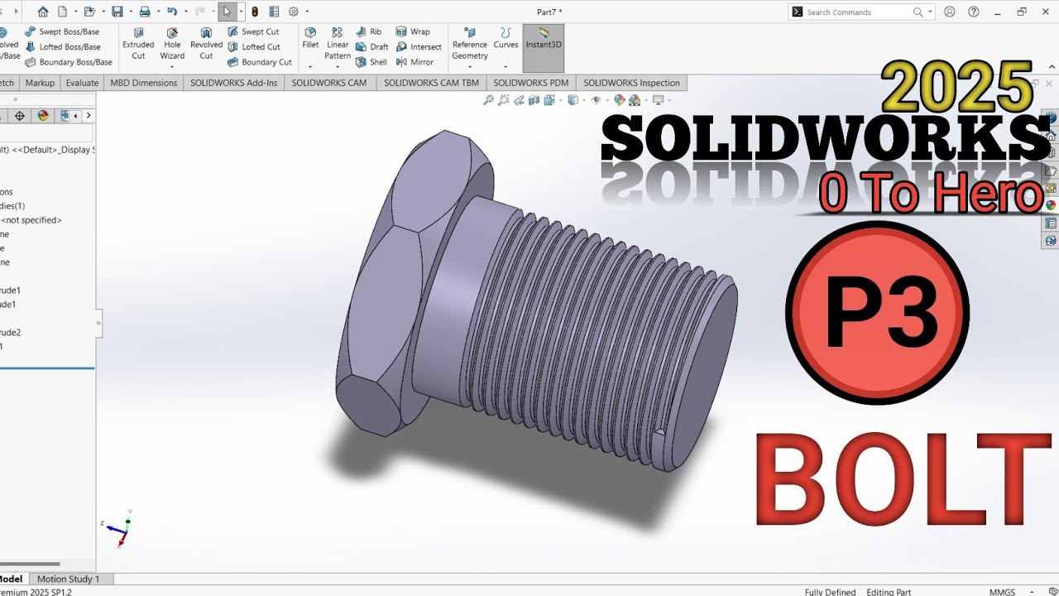This screenshot has height=596, width=1059.
Task: Click the Wrap tool
Action: tap(413, 31)
